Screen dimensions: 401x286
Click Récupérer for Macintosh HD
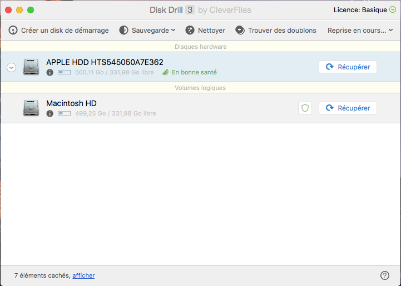click(348, 108)
